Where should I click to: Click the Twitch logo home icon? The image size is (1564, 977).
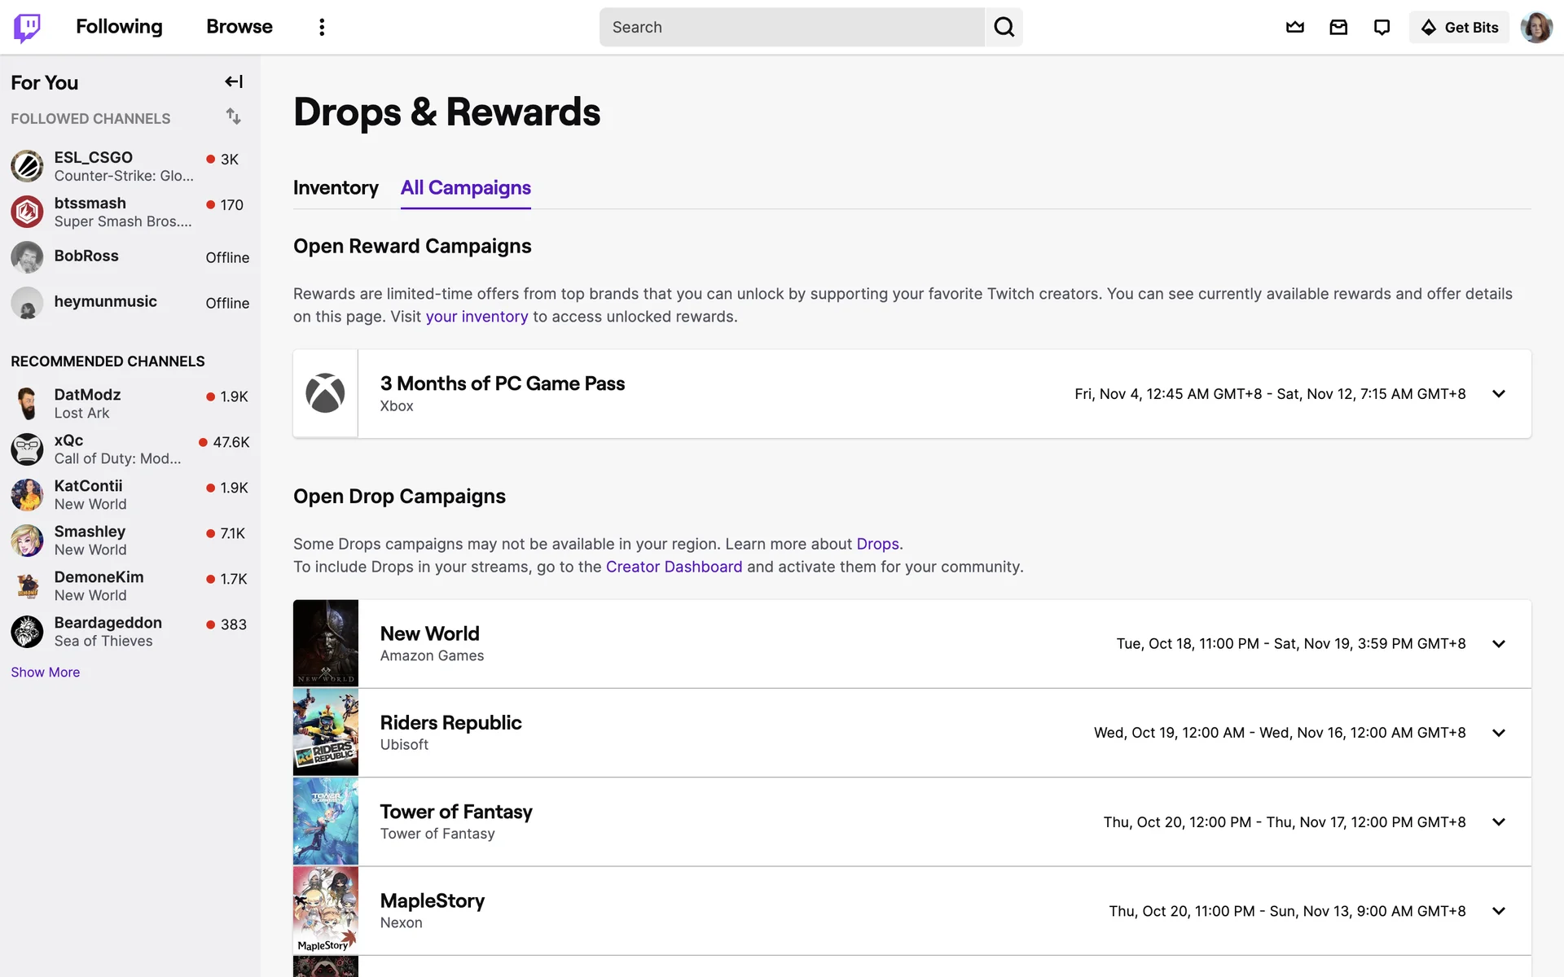pos(27,27)
